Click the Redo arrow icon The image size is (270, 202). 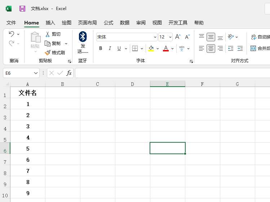12,43
